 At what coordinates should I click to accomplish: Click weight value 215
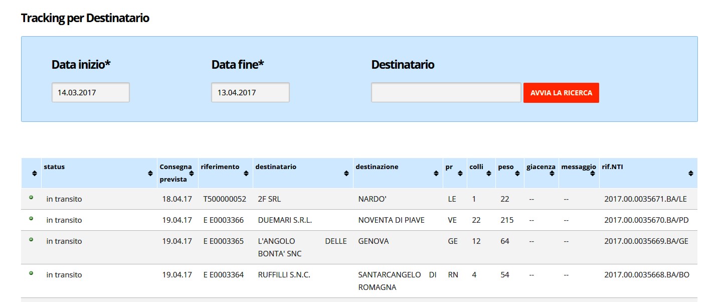coord(506,220)
